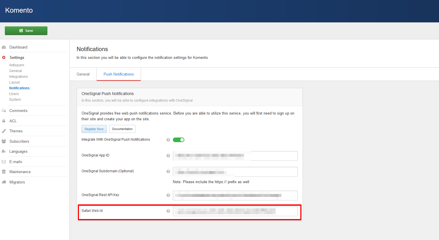The image size is (439, 240).
Task: Go to E-mails section
Action: [x=16, y=162]
